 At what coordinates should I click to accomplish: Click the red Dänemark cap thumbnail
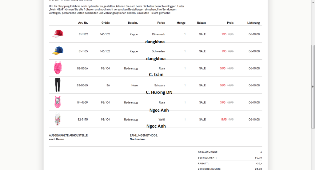coord(58,34)
